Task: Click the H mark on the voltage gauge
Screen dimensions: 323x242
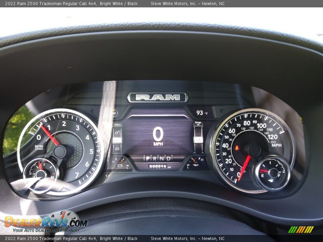Action: click(x=113, y=162)
